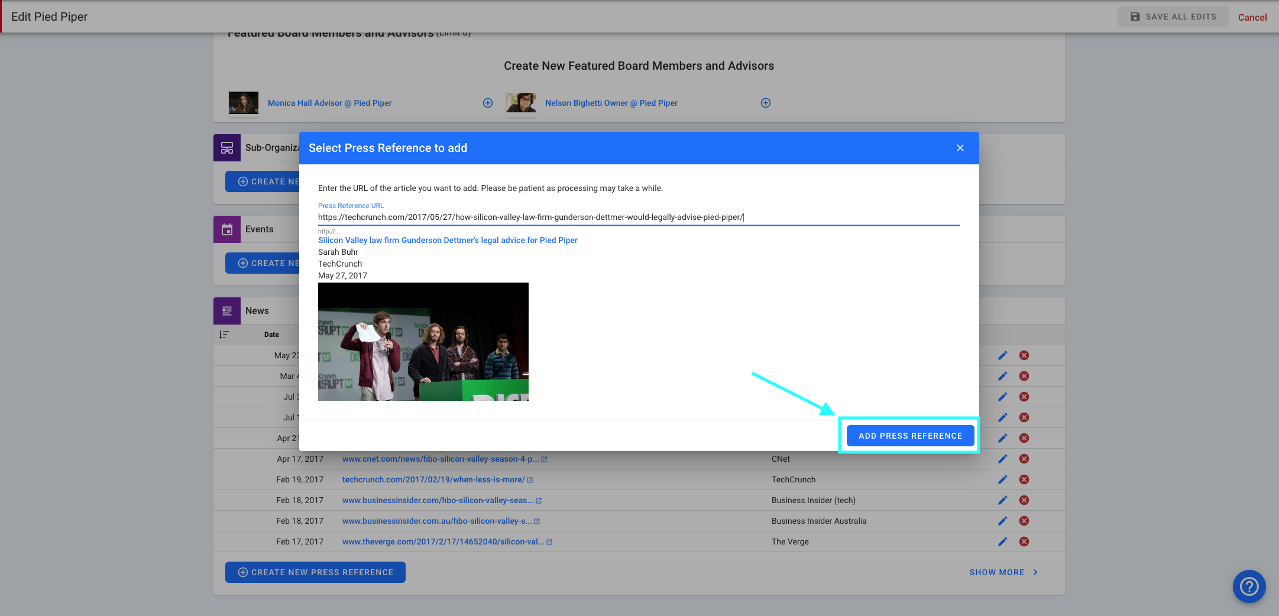Click the Create New button under Sub-Organizations
This screenshot has height=616, width=1279.
263,181
